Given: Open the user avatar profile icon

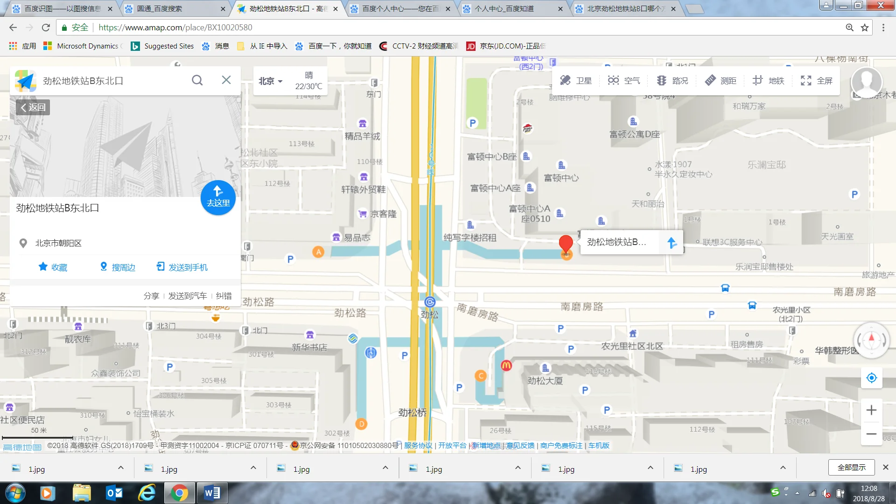Looking at the screenshot, I should tap(867, 83).
